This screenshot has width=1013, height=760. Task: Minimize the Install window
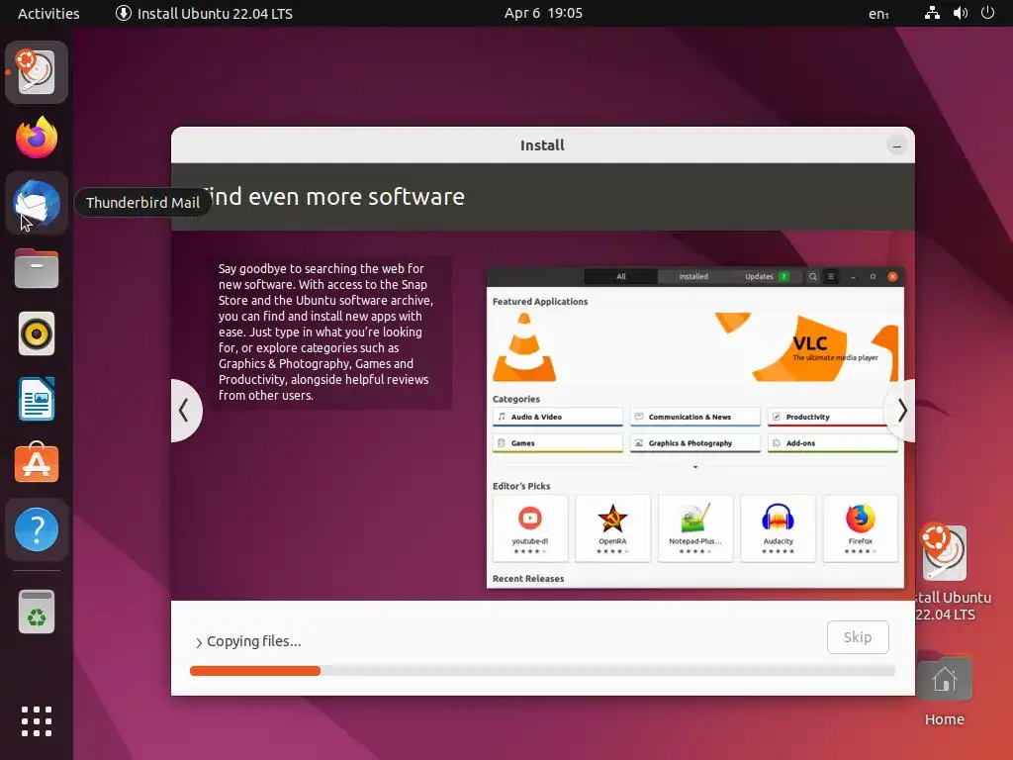click(896, 145)
